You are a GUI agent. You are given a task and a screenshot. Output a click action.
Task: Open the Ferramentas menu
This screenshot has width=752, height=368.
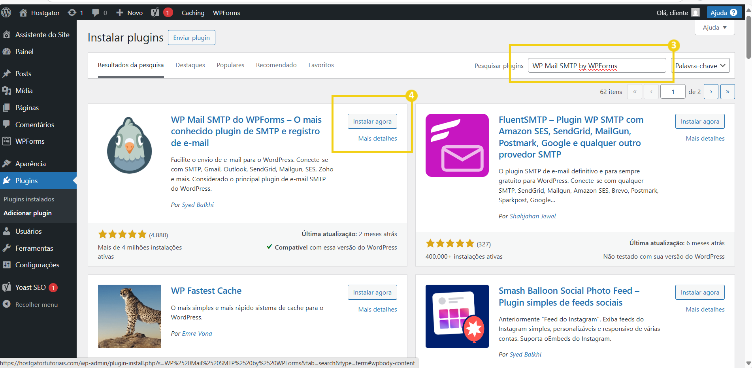(38, 248)
